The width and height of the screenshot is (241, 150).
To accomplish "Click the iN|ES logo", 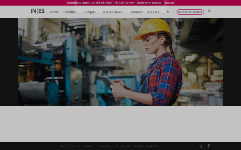I will [38, 11].
